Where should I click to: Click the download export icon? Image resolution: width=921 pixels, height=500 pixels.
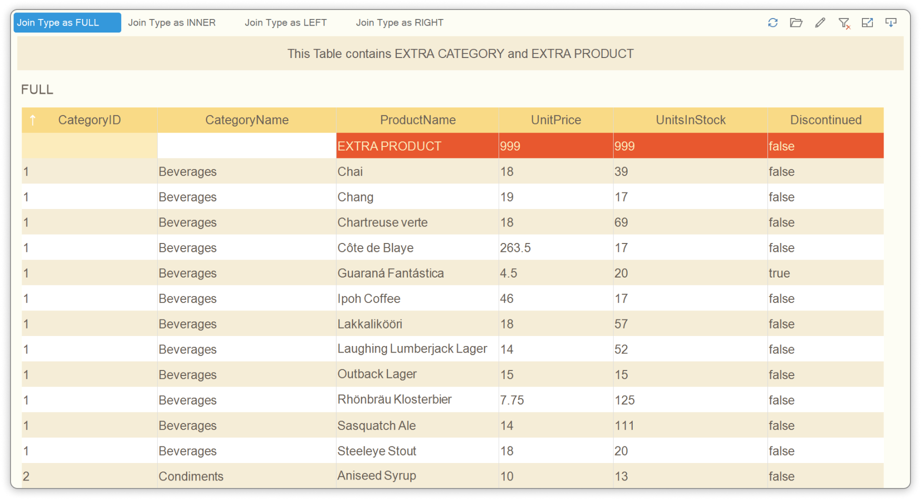891,22
